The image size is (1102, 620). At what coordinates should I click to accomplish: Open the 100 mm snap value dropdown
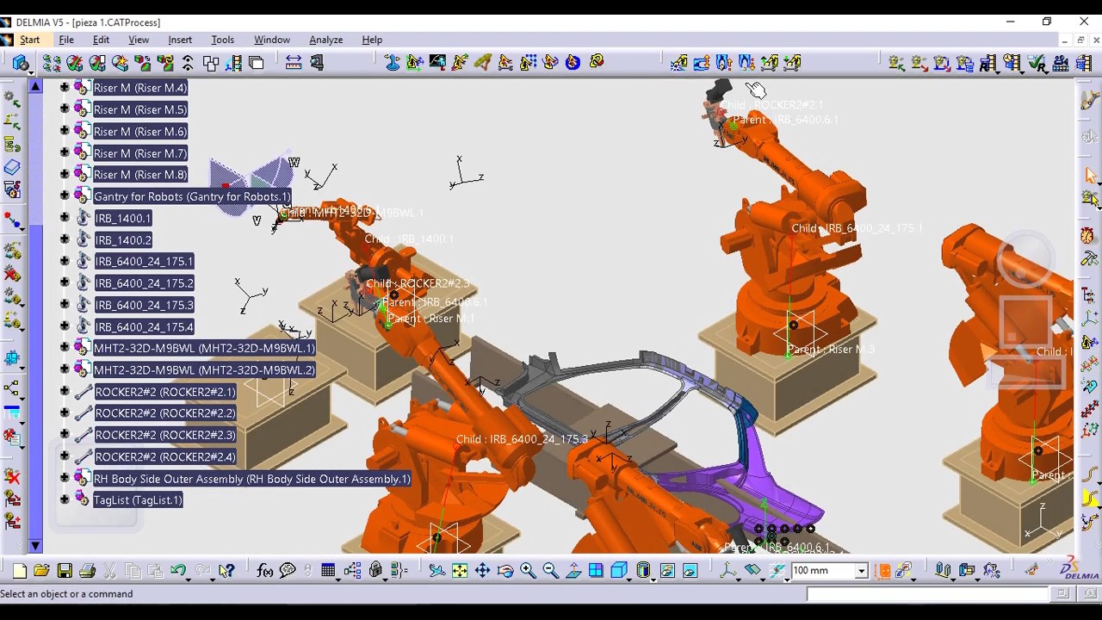coord(860,571)
